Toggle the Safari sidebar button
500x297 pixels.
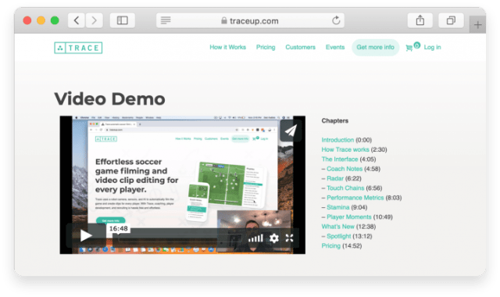coord(123,21)
